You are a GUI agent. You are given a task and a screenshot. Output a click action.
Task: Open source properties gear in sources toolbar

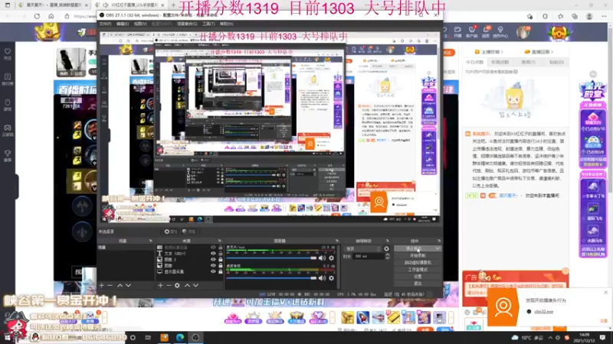(177, 285)
